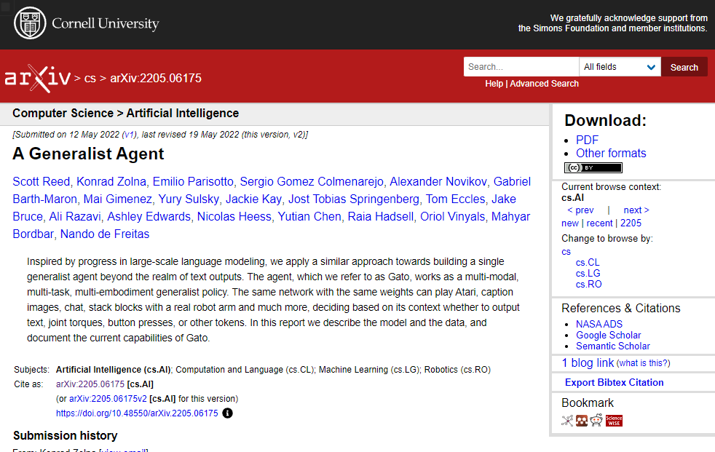Click Export Bibtex Citation
Screen dimensions: 715x452
pos(614,382)
